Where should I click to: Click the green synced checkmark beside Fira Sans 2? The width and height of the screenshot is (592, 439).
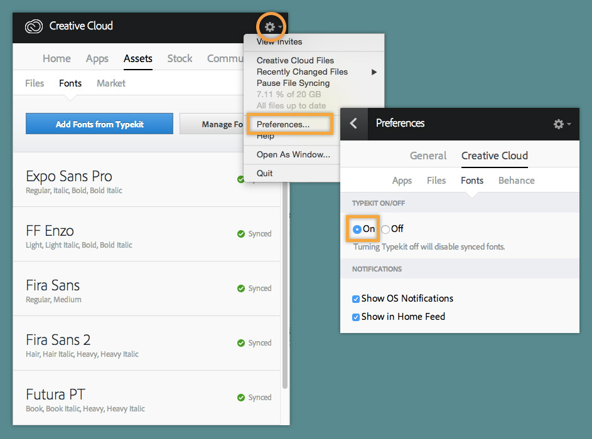coord(241,343)
